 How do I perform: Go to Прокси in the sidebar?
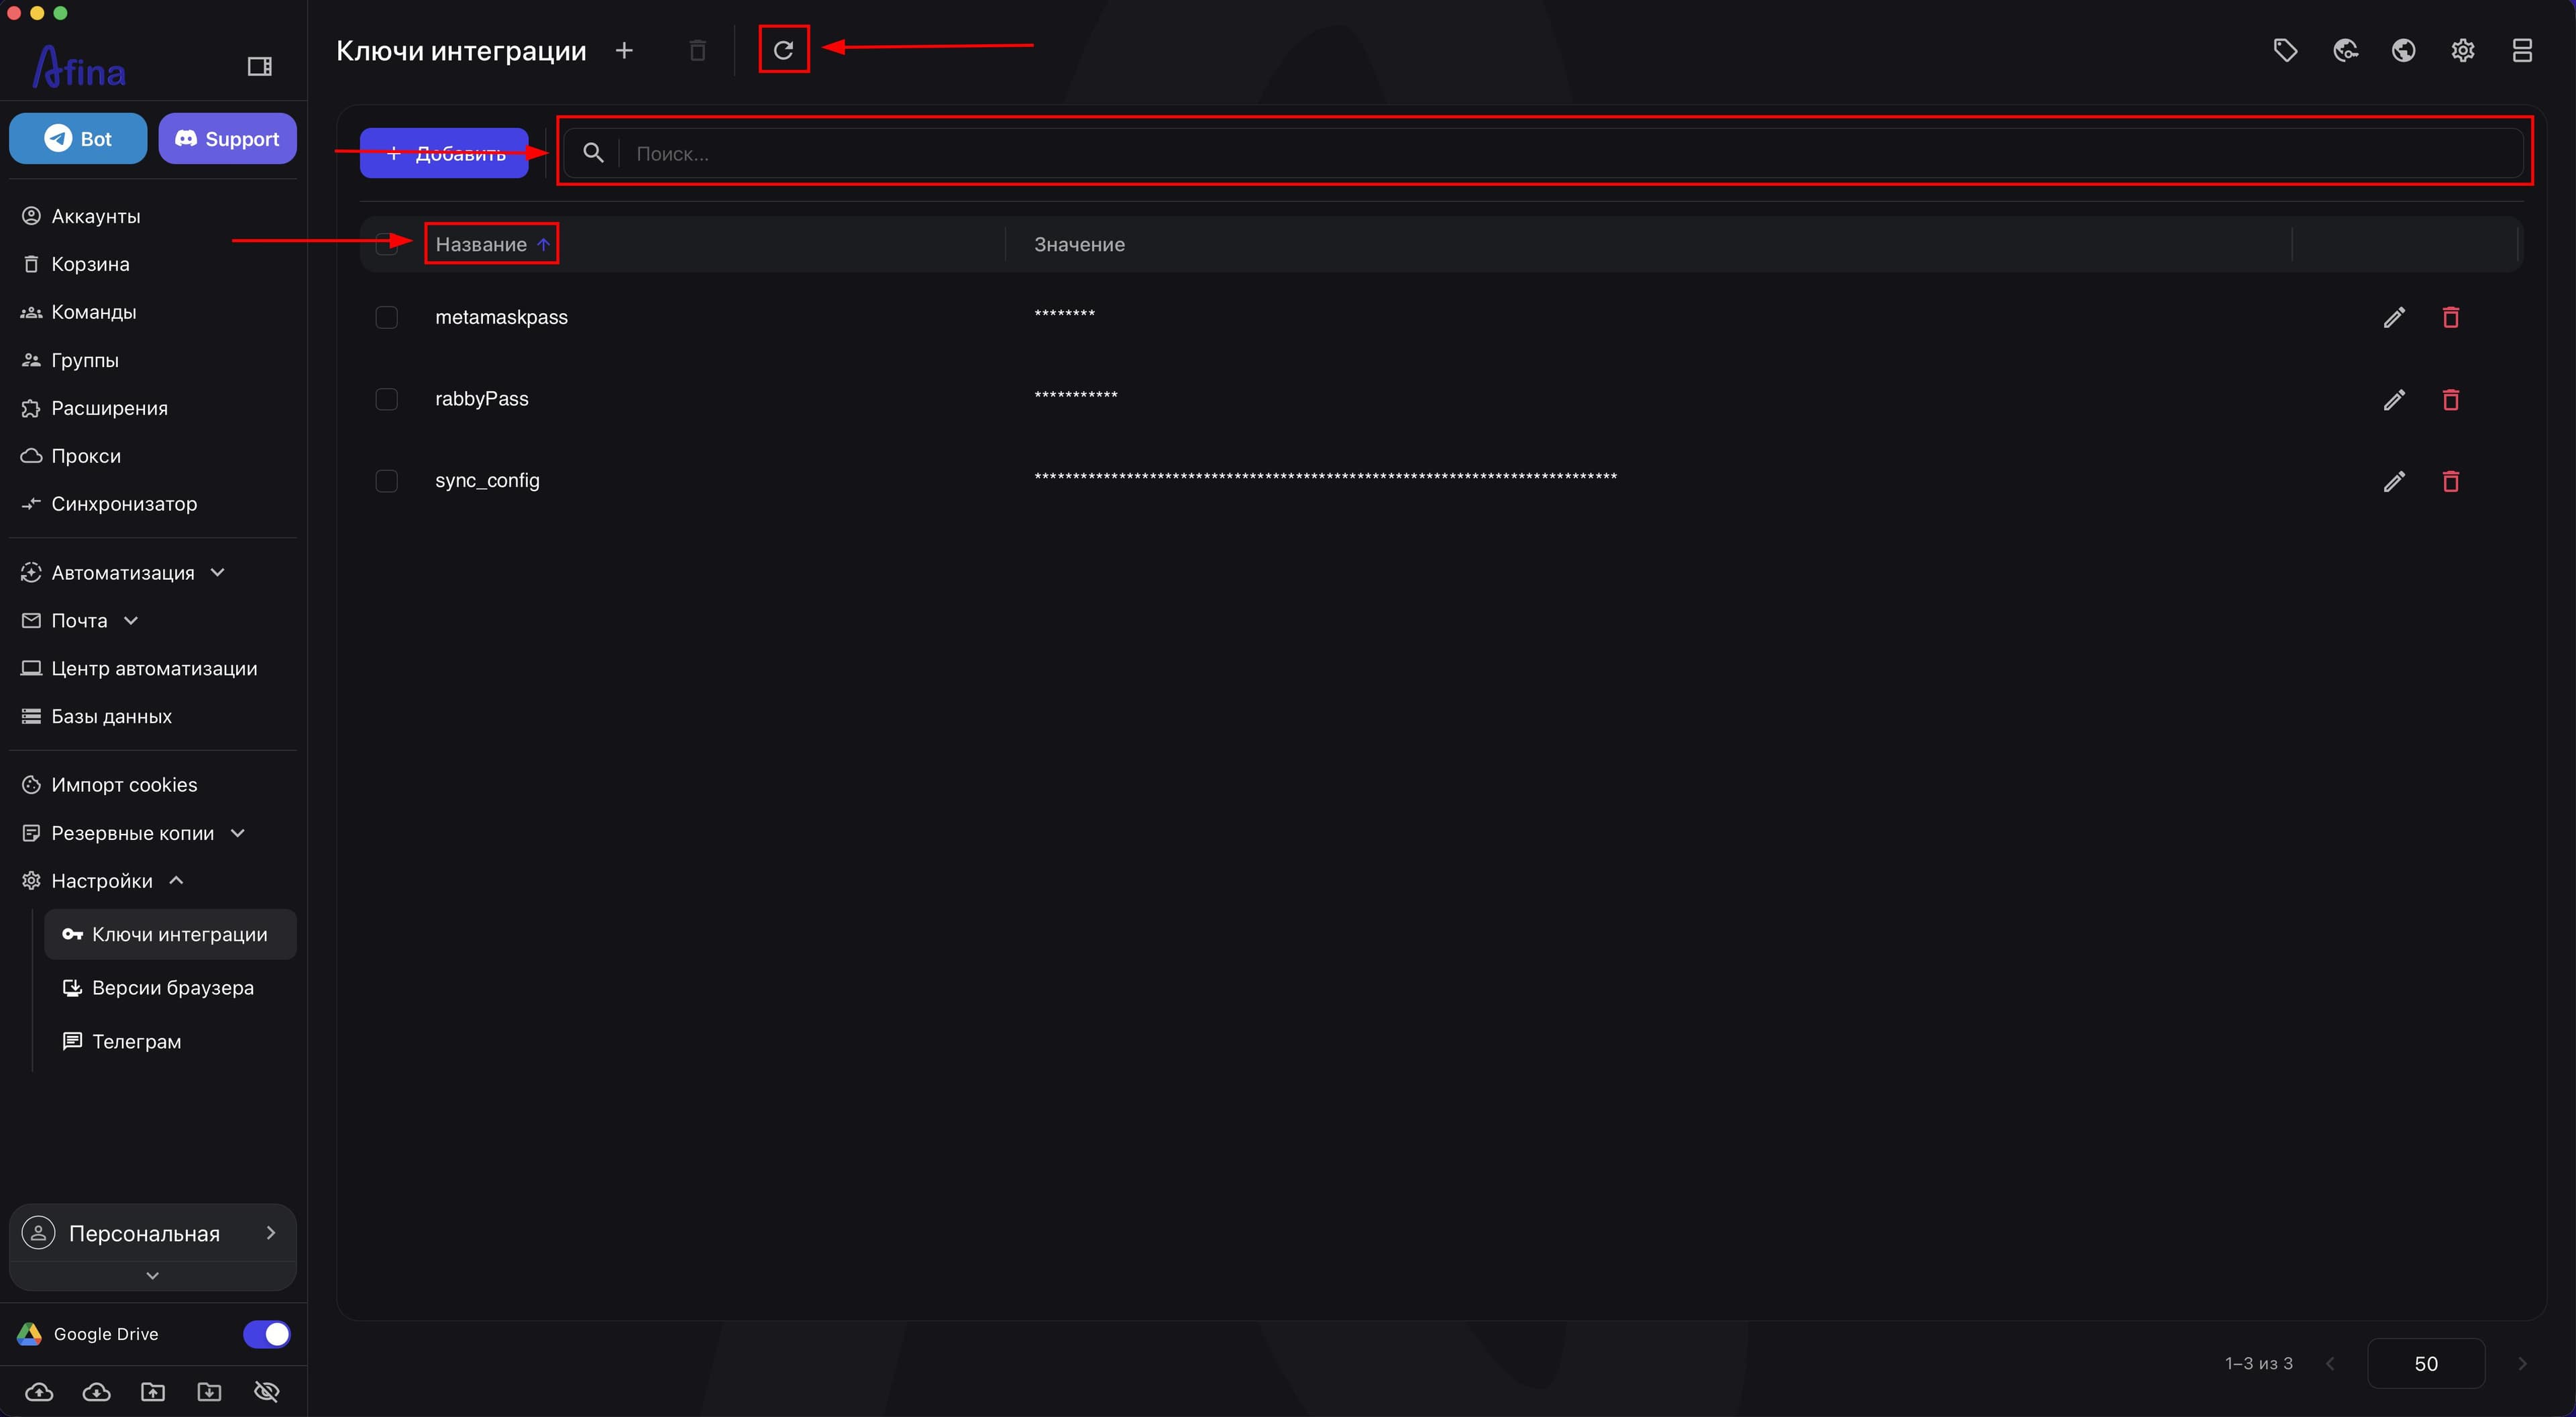(86, 456)
